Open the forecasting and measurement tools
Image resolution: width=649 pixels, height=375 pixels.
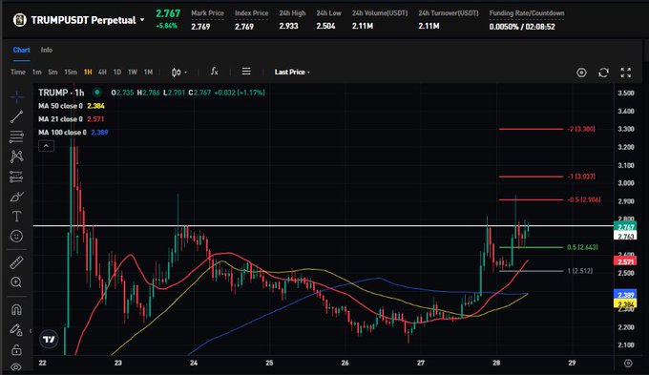16,177
